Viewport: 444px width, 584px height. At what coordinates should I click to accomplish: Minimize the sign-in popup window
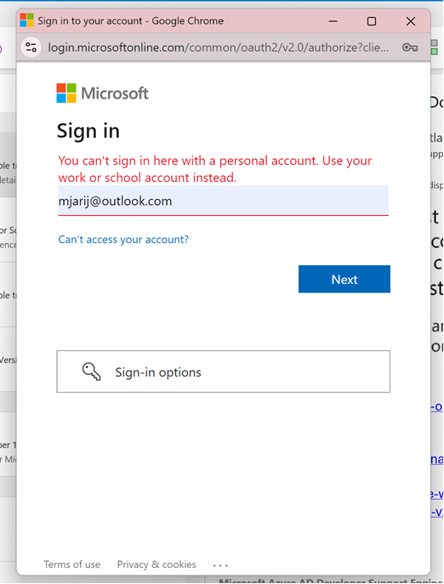(333, 21)
